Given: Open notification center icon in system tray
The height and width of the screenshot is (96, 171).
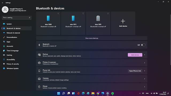Looking at the screenshot, I should (168, 93).
